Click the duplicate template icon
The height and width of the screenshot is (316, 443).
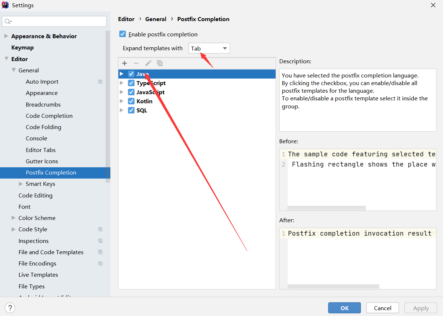[x=160, y=63]
